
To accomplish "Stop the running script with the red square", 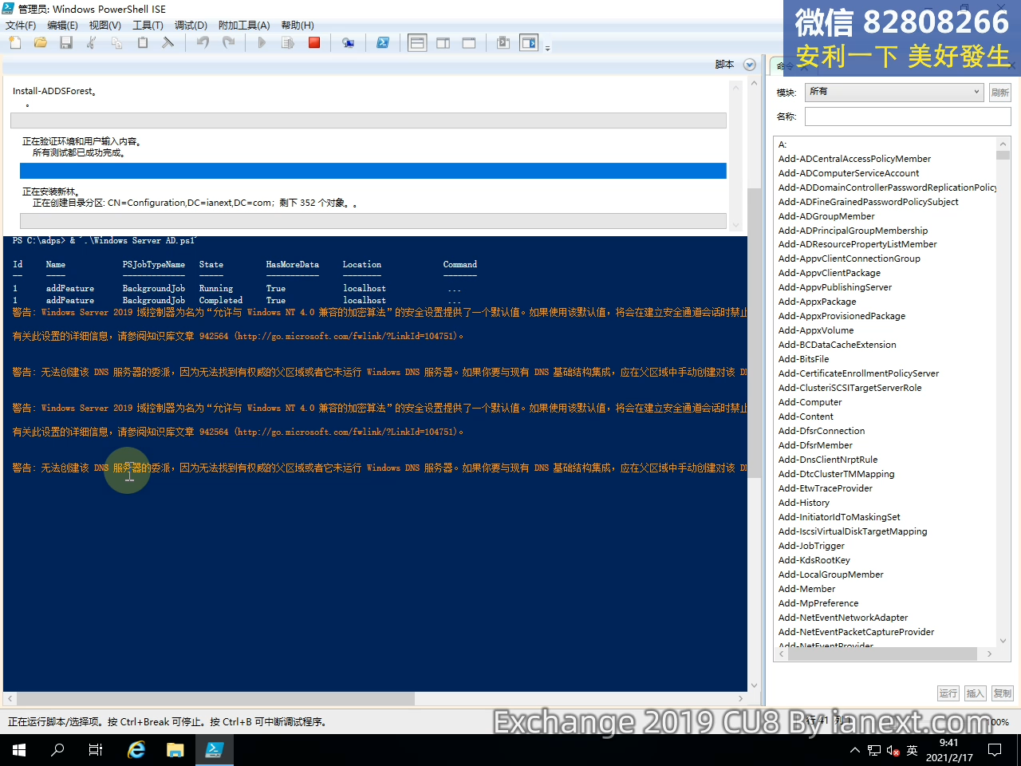I will (x=314, y=43).
